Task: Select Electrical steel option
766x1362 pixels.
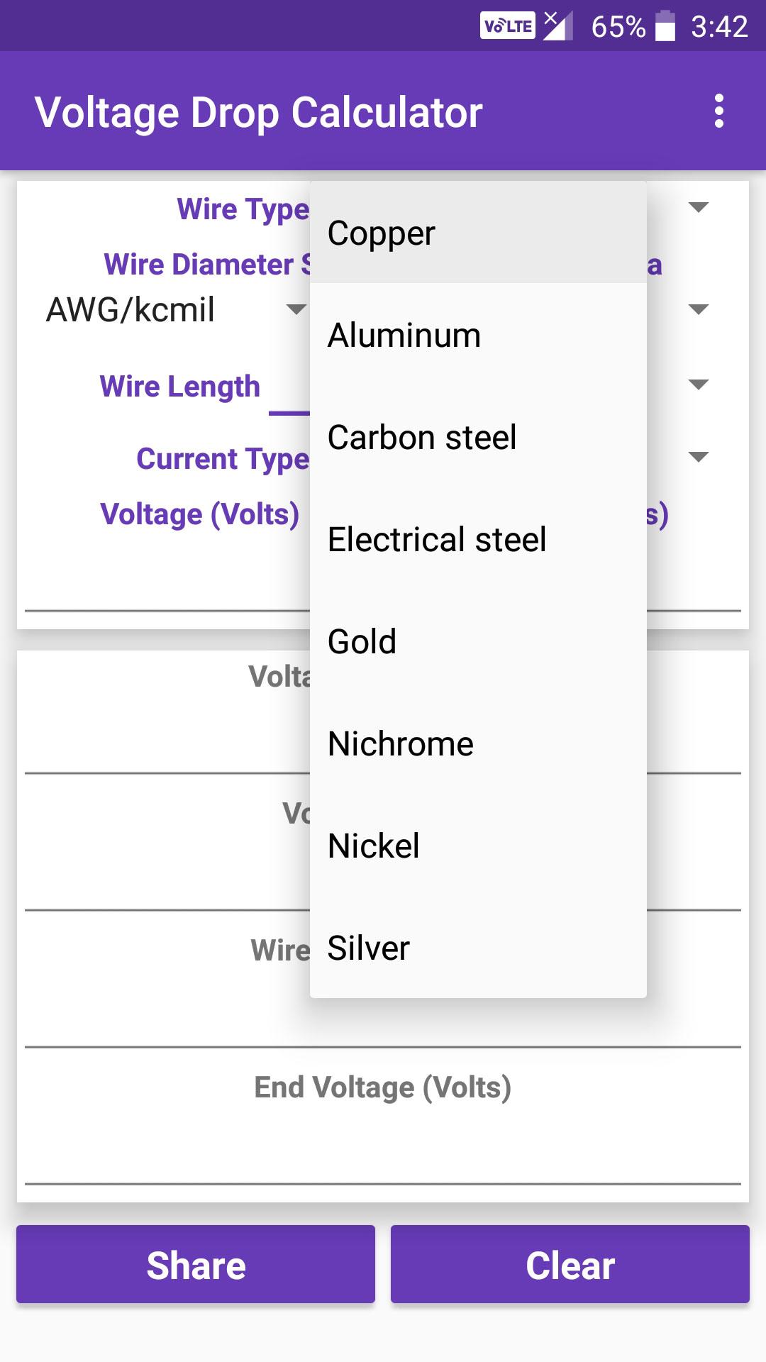Action: 478,539
